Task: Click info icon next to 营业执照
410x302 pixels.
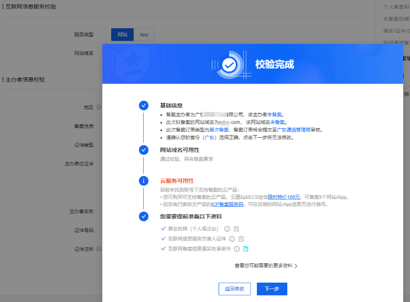Action: (x=227, y=229)
